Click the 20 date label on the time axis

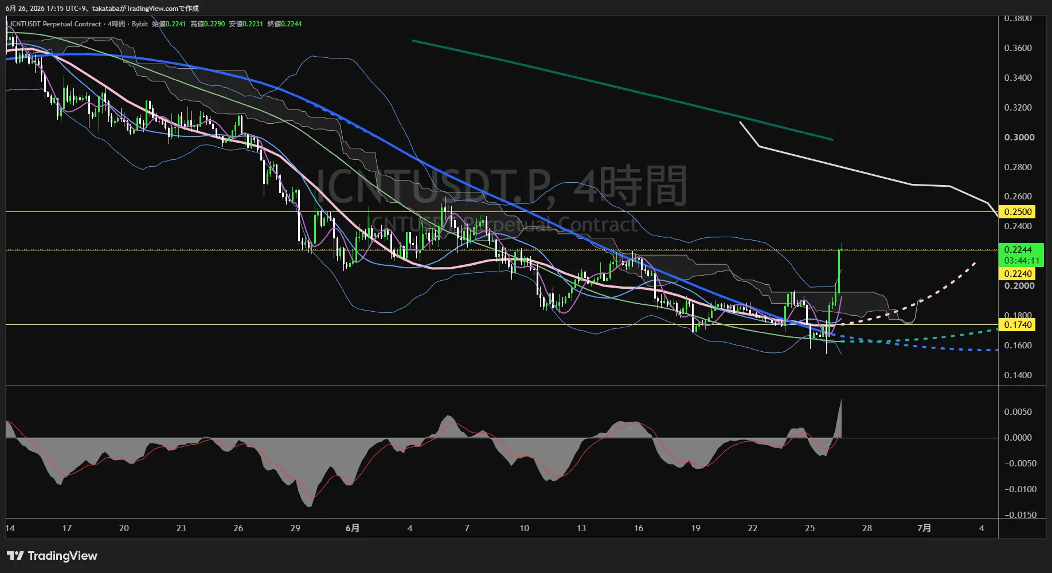point(124,528)
